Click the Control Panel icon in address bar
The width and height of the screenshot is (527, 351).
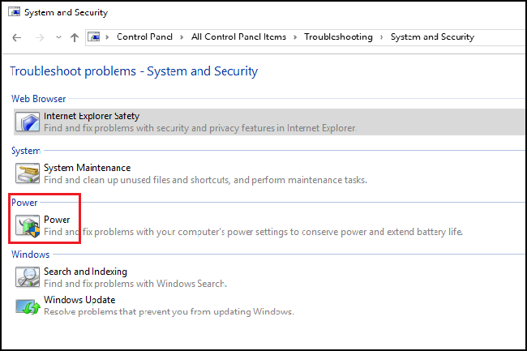tap(95, 37)
